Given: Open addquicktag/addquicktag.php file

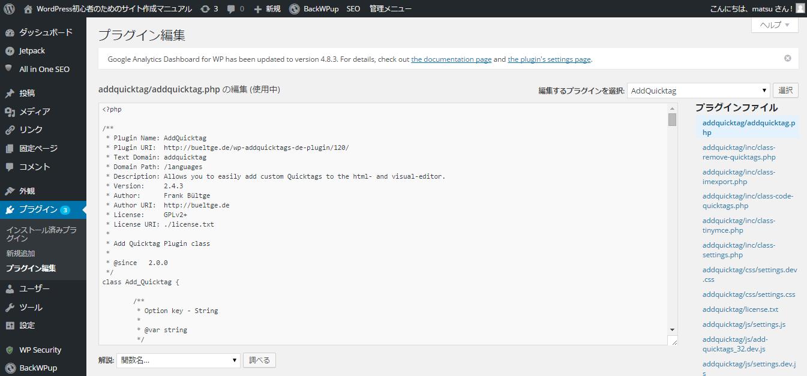Looking at the screenshot, I should pos(749,128).
